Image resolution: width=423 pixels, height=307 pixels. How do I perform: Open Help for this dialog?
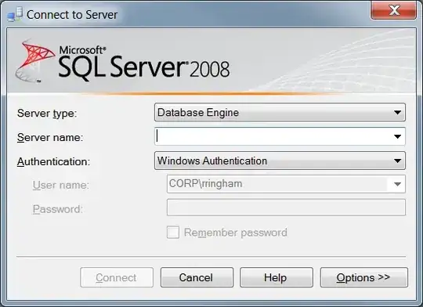click(x=277, y=277)
